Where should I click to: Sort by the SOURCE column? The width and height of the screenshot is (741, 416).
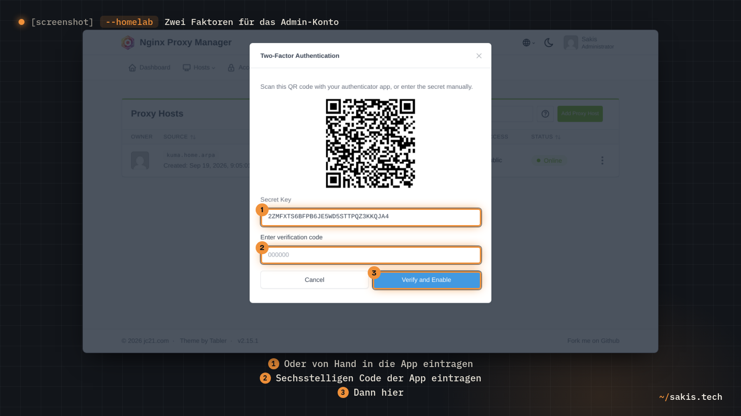pos(180,137)
